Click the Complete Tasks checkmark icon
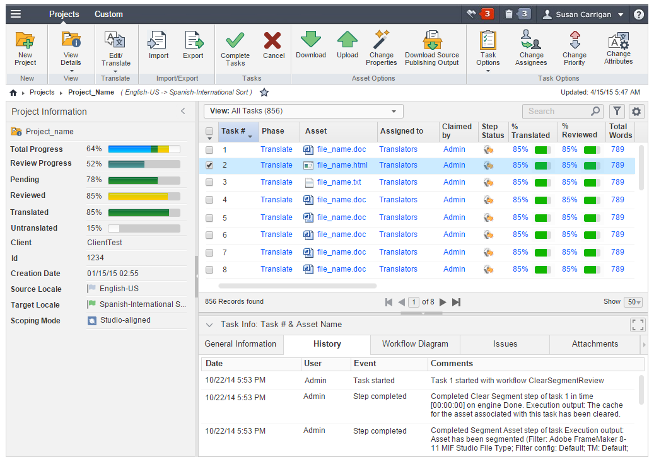The image size is (654, 462). (x=235, y=40)
